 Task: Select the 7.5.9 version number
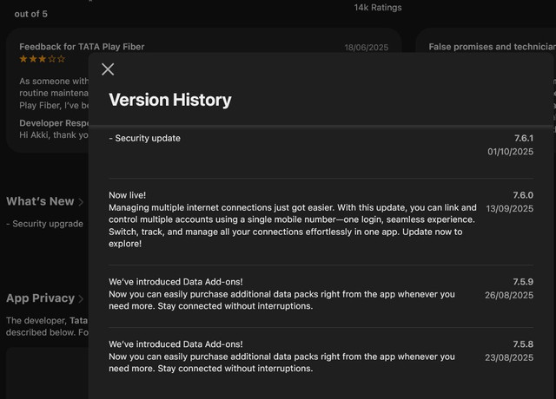tap(523, 282)
